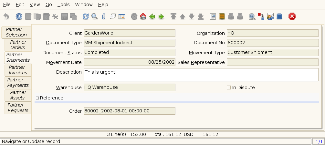Open the Tools menu
The height and width of the screenshot is (145, 325).
point(63,5)
